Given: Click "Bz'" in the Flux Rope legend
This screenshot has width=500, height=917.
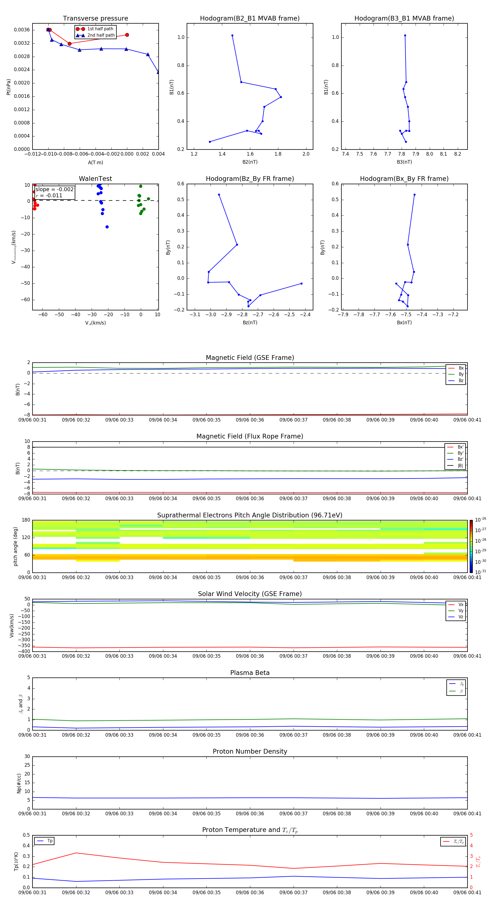Looking at the screenshot, I should (x=455, y=459).
